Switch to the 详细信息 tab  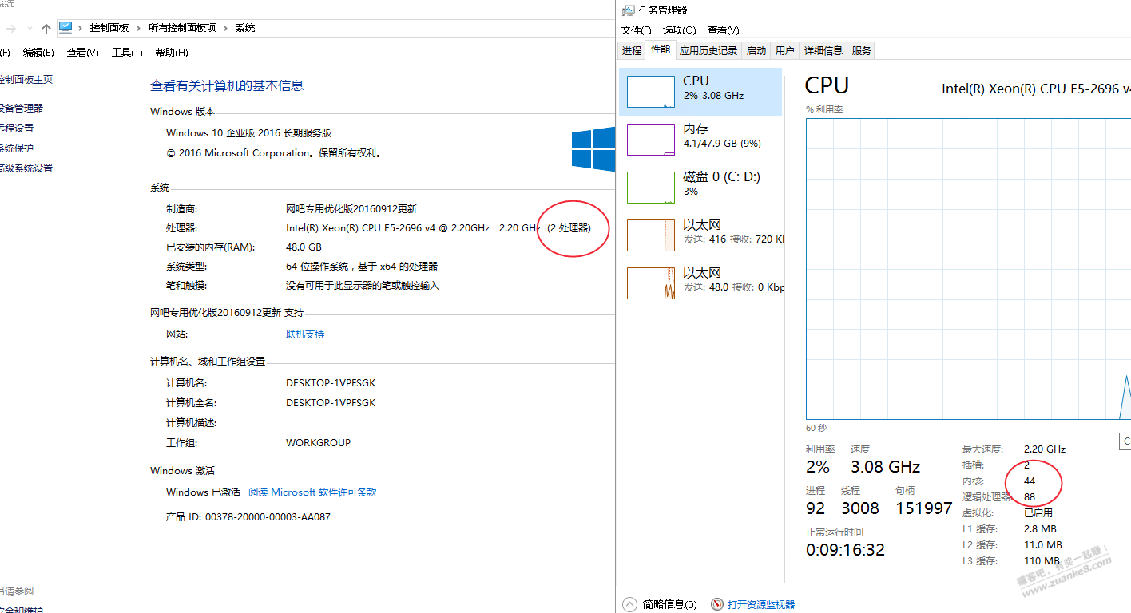[823, 50]
